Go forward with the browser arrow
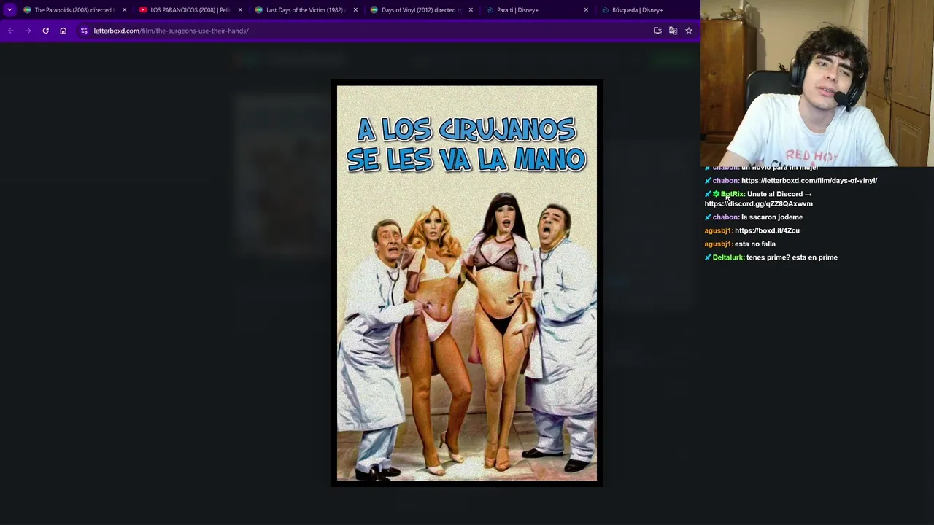 pos(28,31)
